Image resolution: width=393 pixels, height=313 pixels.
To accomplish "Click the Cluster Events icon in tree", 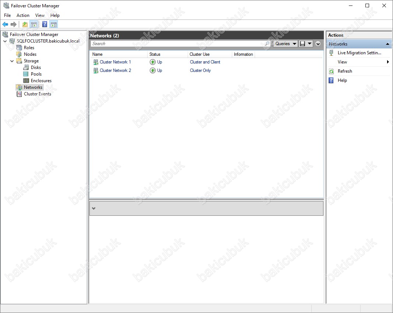I will coord(19,94).
